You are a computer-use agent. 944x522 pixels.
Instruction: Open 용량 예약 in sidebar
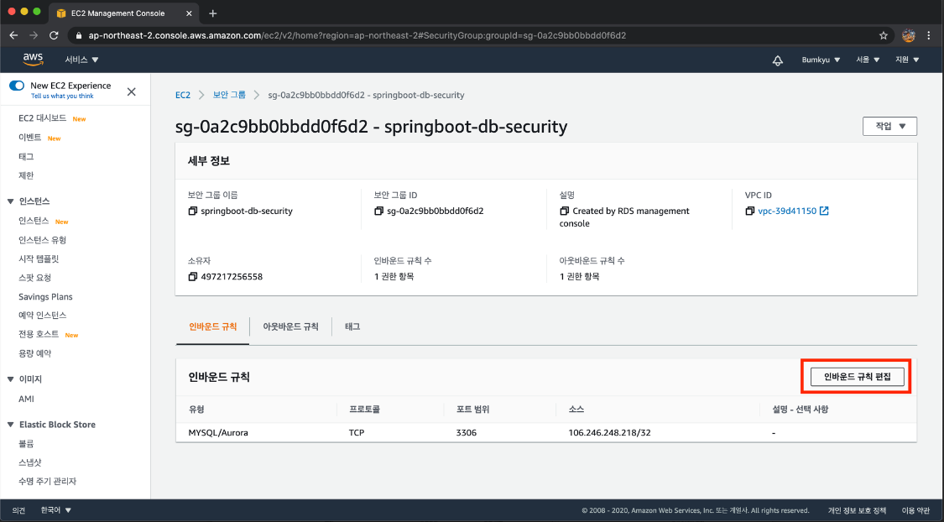(35, 353)
